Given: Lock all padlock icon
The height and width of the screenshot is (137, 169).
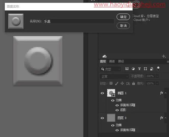Looking at the screenshot, I should [x=134, y=83].
